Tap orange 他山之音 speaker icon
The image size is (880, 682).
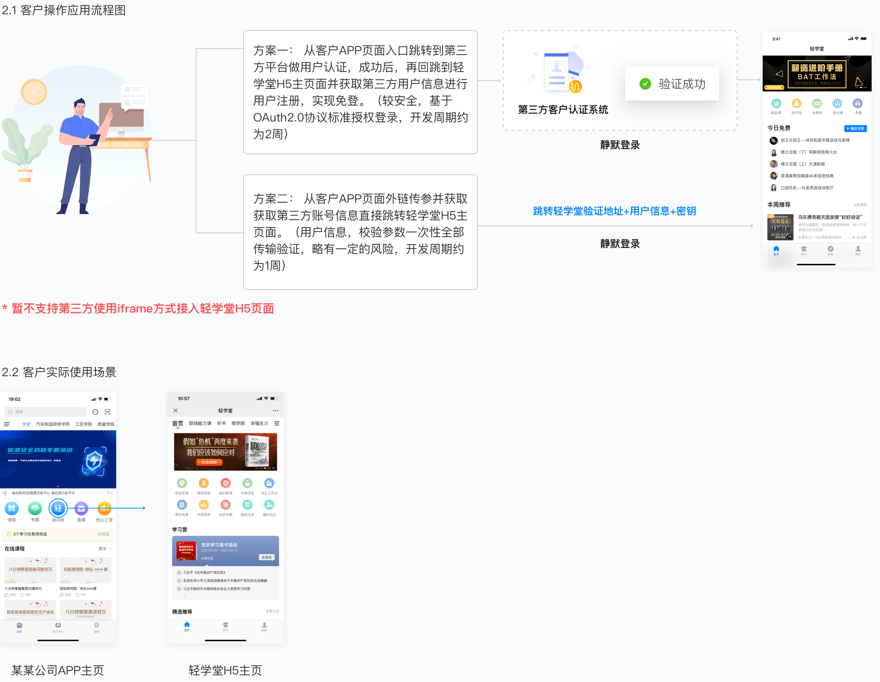tap(104, 509)
